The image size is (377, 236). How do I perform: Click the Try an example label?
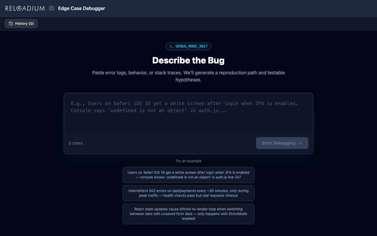point(188,161)
